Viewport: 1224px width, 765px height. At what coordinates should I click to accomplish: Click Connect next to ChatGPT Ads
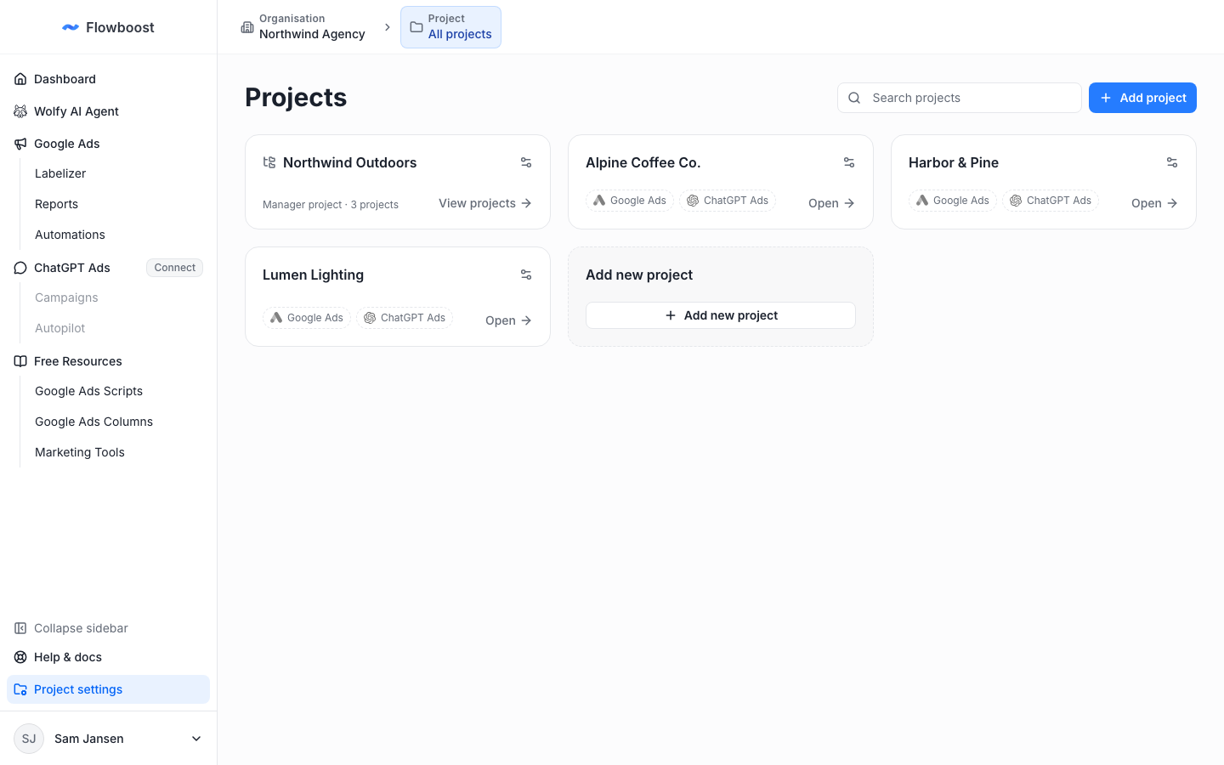[x=175, y=268]
